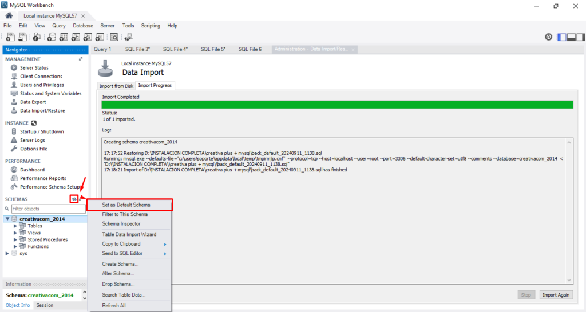Expand the Stored Procedures node

[15, 239]
